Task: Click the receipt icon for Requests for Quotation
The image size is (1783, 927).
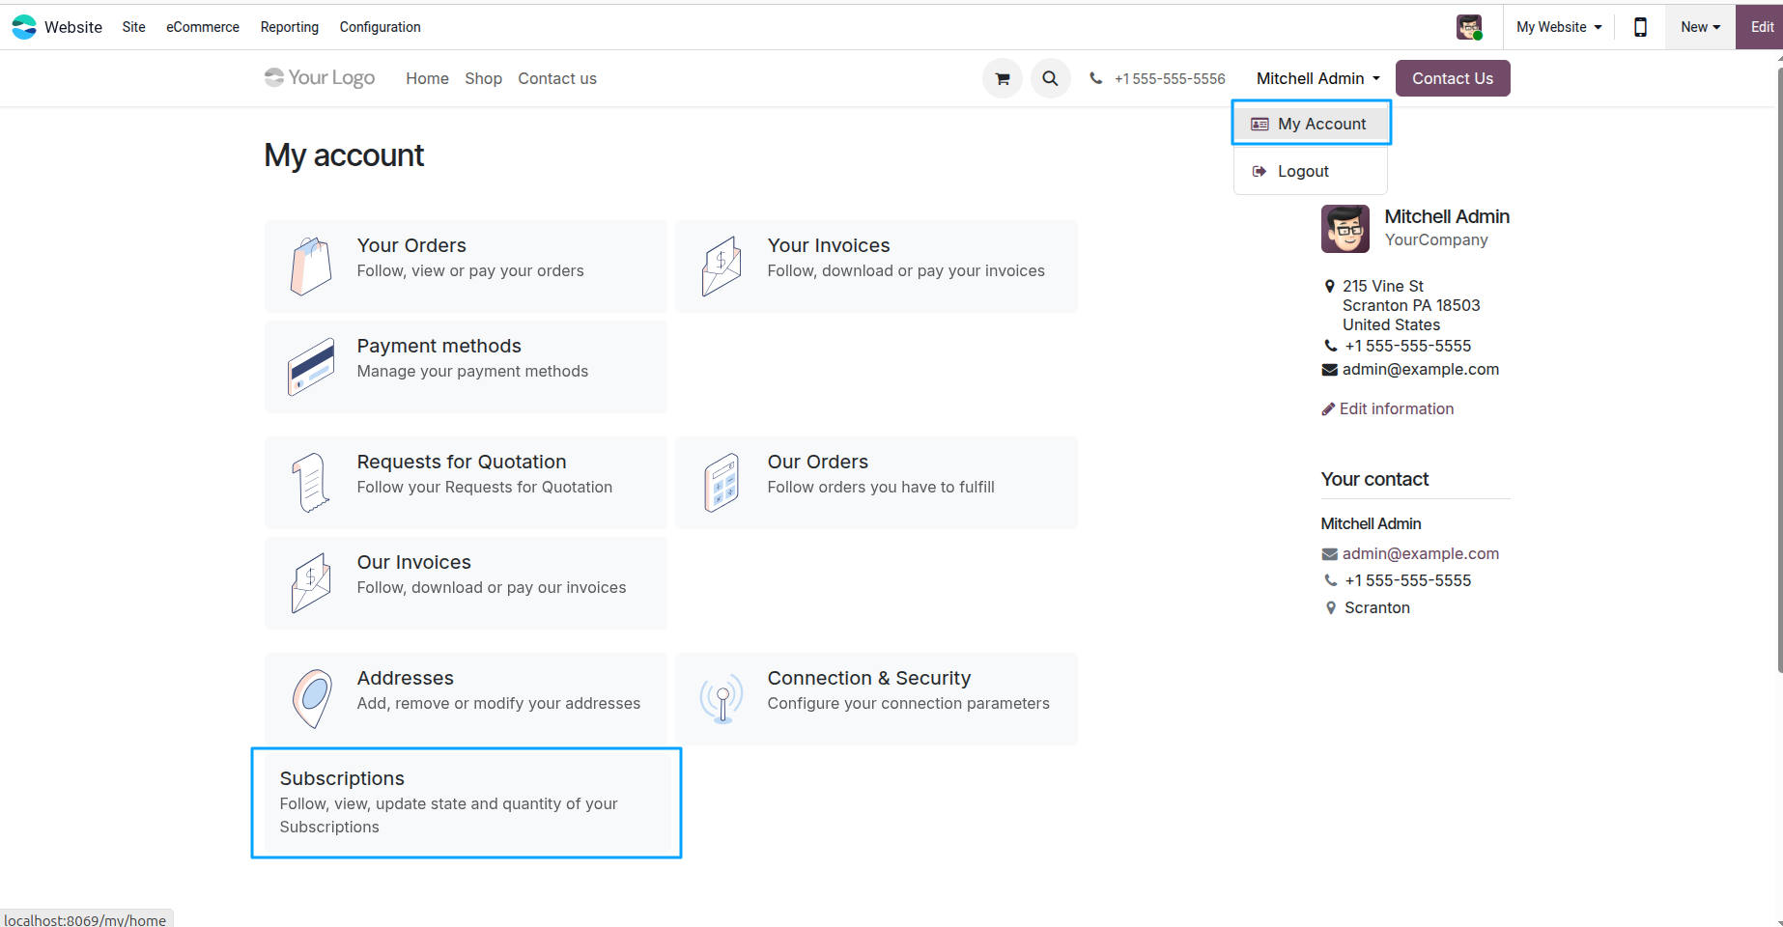Action: point(311,482)
